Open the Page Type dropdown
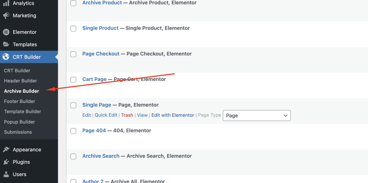The height and width of the screenshot is (183, 368). [257, 116]
